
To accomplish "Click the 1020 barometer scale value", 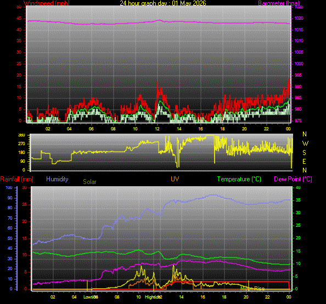I will click(299, 18).
